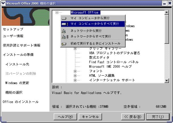
Task: Select Microsoft IME 2000 ヘルプ item
Action: (110, 67)
